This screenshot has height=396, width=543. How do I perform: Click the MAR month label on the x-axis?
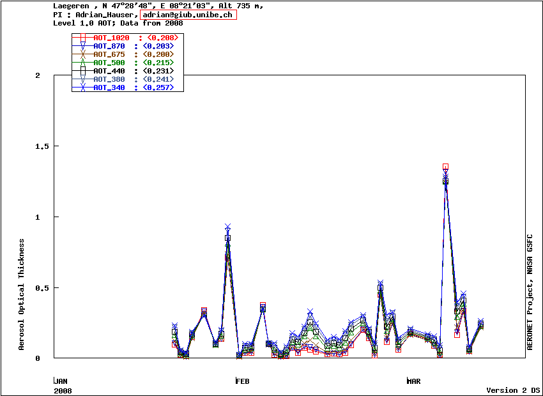pyautogui.click(x=414, y=381)
